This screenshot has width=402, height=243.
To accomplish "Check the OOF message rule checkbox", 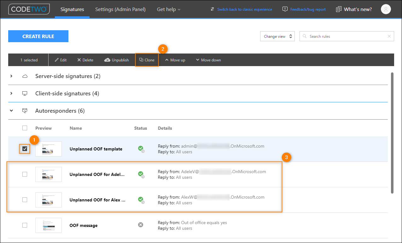I will tap(25, 225).
